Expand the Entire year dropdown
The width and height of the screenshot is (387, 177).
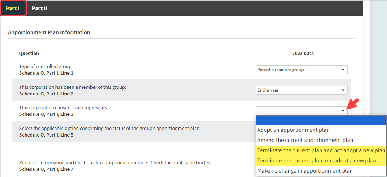301,90
